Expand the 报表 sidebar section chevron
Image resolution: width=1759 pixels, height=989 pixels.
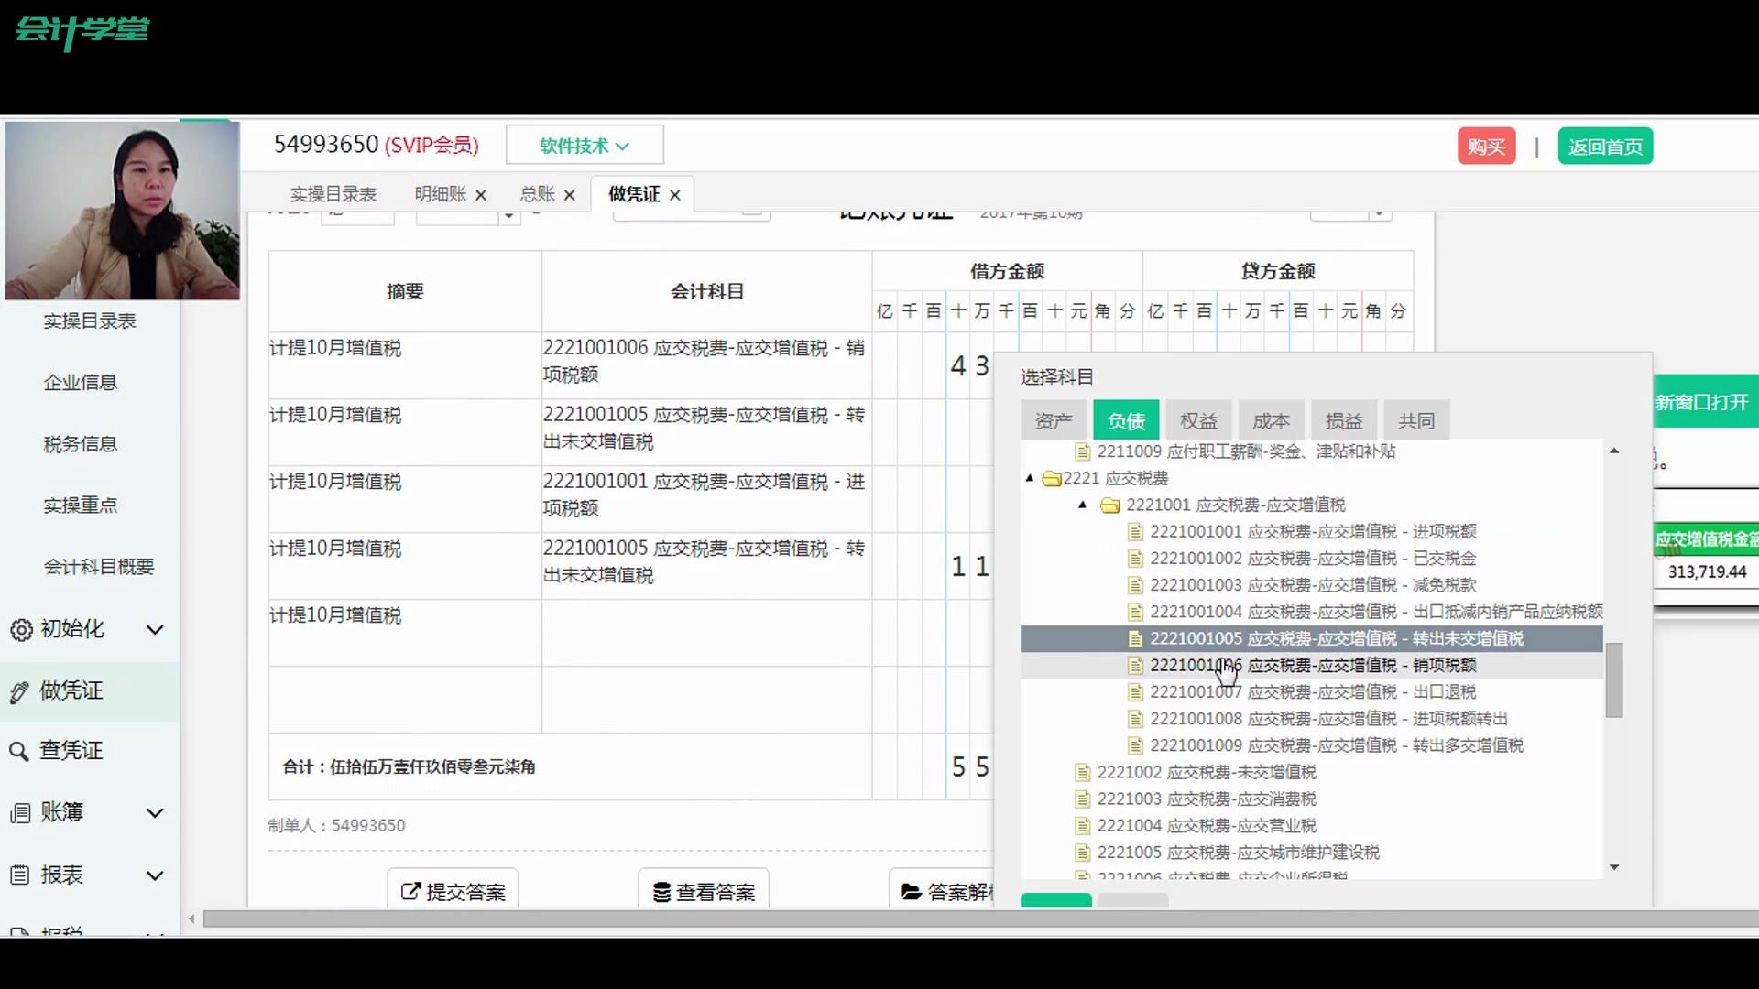[154, 875]
